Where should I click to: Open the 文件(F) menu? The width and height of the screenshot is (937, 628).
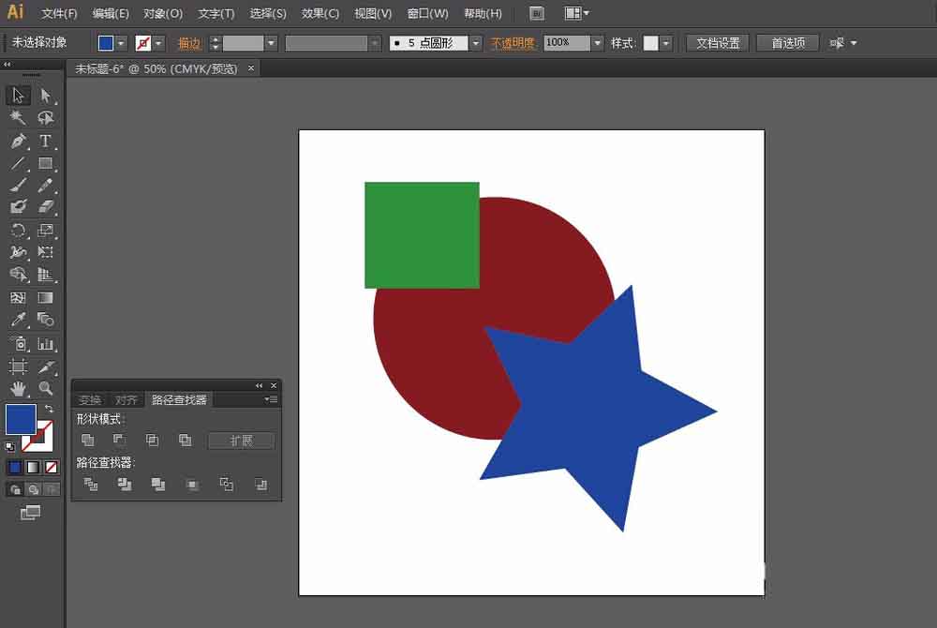pos(59,13)
